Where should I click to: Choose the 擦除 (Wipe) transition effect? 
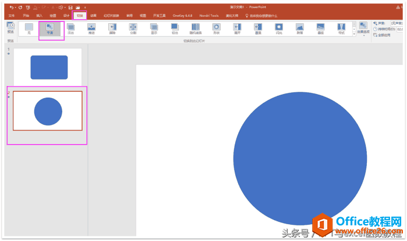112,28
